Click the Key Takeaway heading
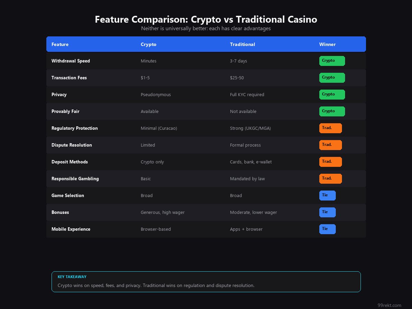The width and height of the screenshot is (412, 309). 72,277
